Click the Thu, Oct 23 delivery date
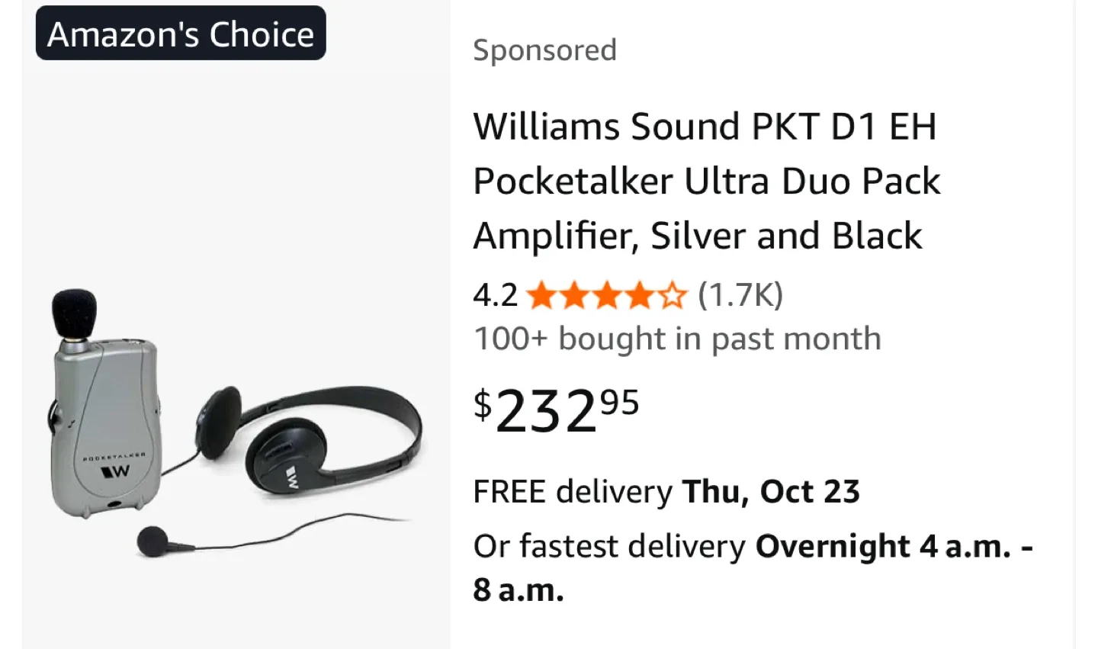 pos(771,492)
